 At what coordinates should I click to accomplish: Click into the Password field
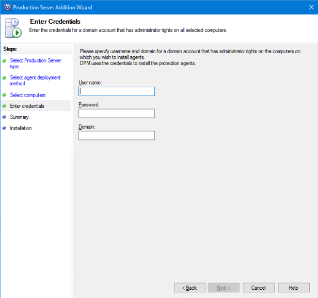(x=117, y=114)
